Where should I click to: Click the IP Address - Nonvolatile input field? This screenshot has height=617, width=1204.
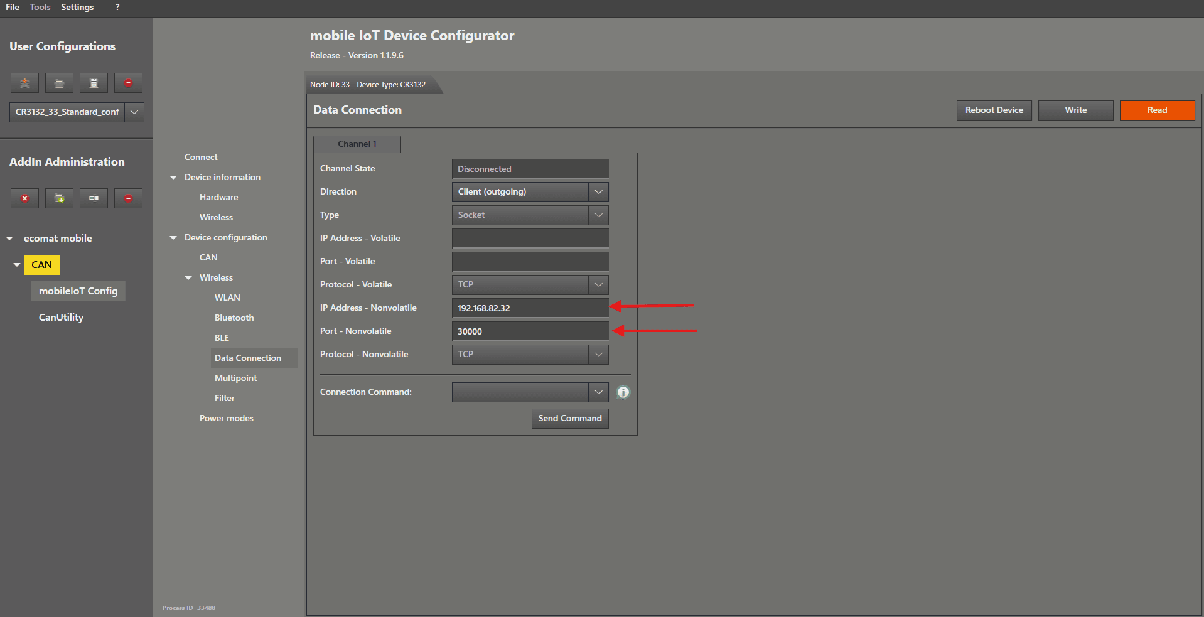(x=529, y=308)
